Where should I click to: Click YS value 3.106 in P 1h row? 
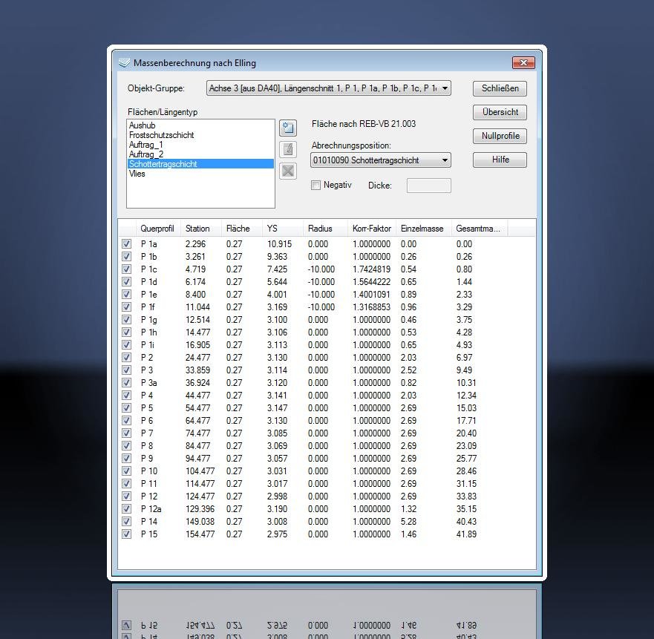click(278, 332)
